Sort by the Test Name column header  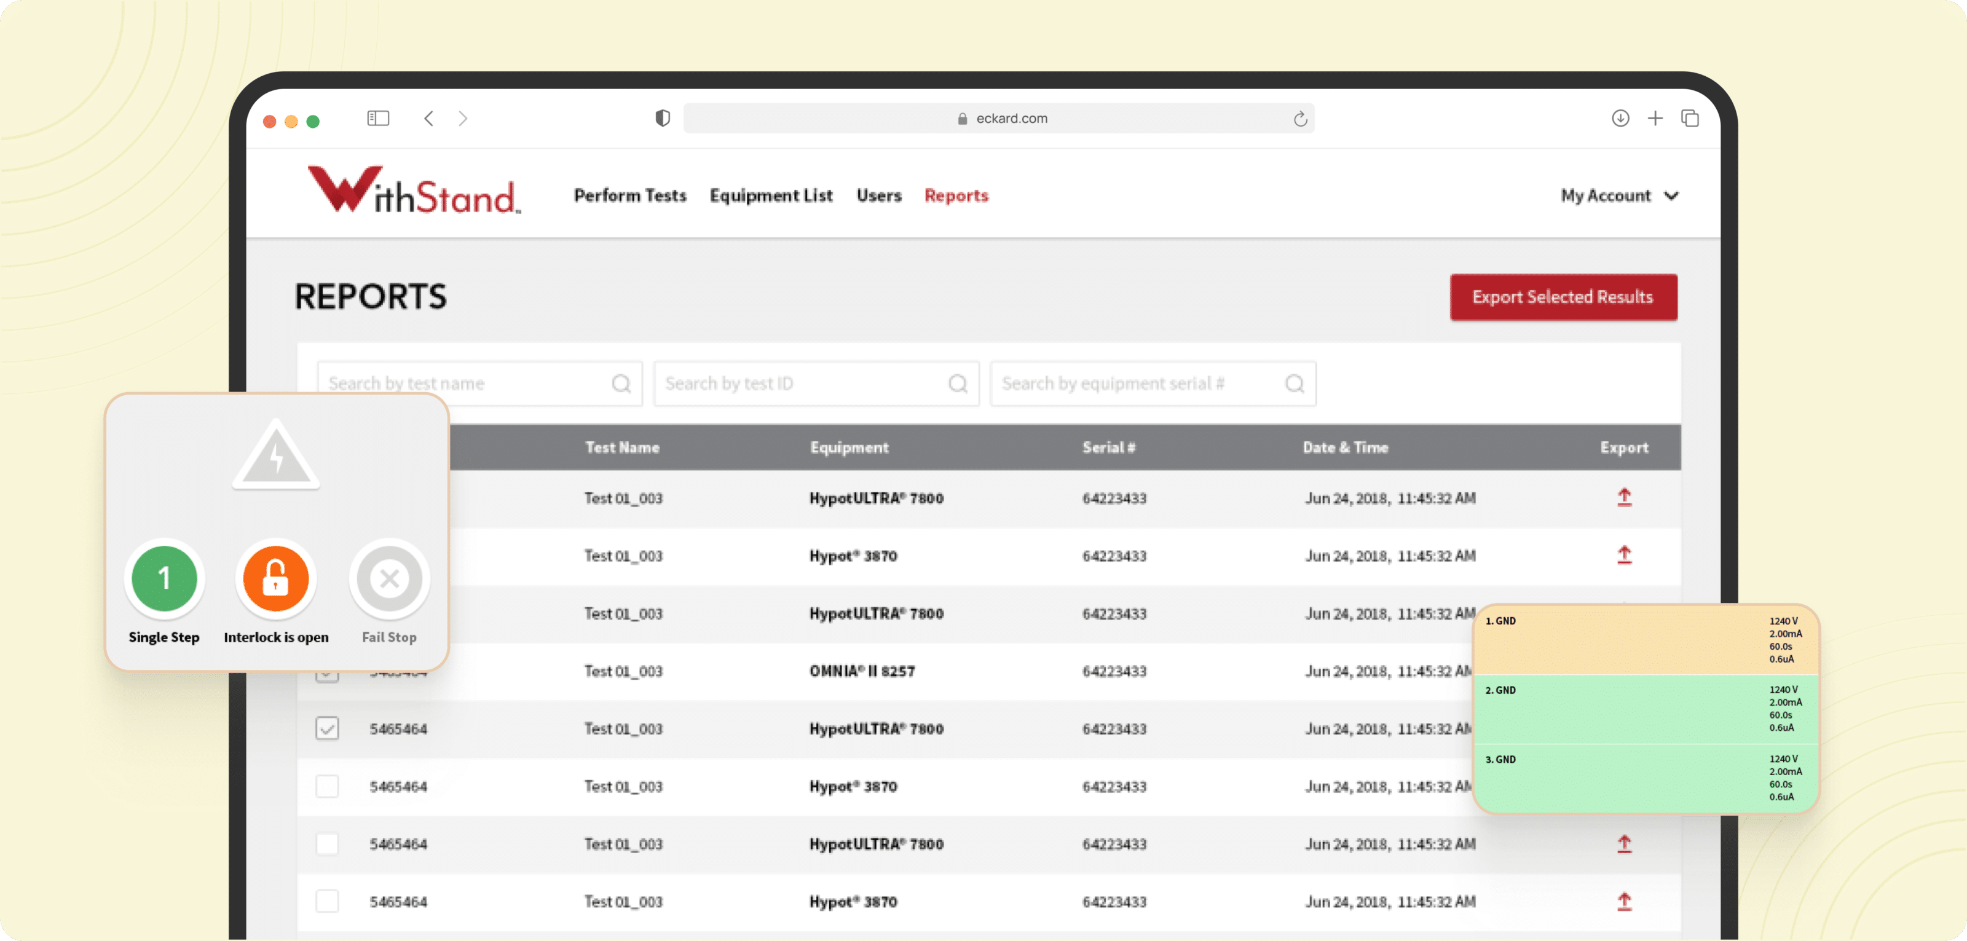pyautogui.click(x=622, y=447)
